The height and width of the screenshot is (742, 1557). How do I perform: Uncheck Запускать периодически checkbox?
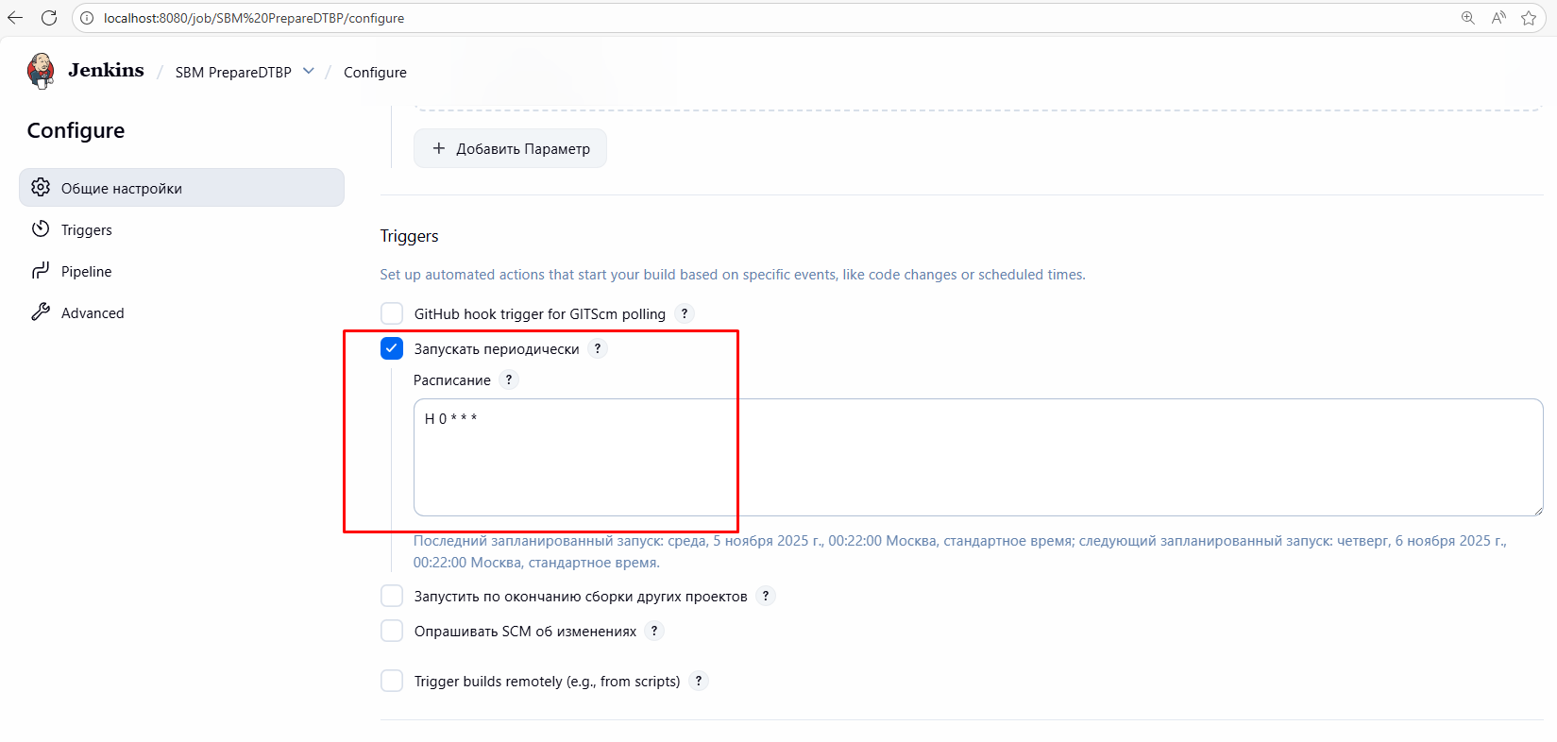tap(392, 348)
